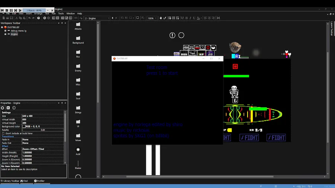Click the Background color black swatch
This screenshot has height=188, width=335.
click(x=24, y=126)
